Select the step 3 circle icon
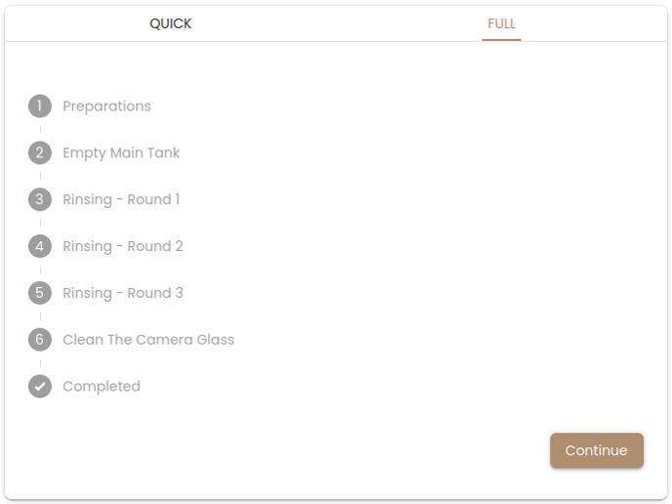This screenshot has height=504, width=672. [x=40, y=199]
